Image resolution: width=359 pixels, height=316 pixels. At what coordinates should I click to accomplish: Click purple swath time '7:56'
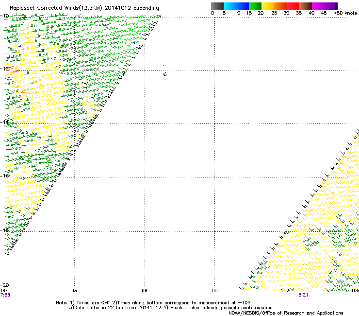tap(5, 295)
